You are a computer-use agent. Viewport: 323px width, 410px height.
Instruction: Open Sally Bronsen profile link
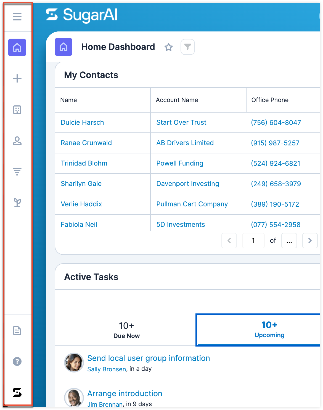point(107,369)
